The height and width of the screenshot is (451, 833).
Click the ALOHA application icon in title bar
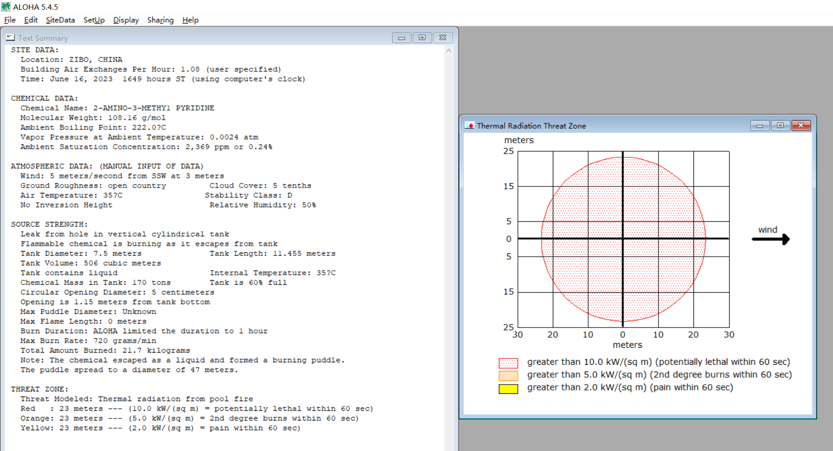(6, 7)
